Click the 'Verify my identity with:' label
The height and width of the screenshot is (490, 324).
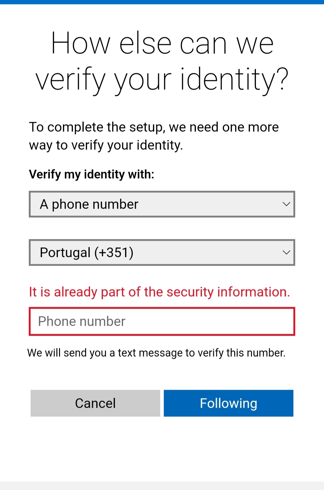[x=91, y=174]
